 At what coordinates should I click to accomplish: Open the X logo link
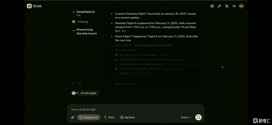tap(227, 6)
